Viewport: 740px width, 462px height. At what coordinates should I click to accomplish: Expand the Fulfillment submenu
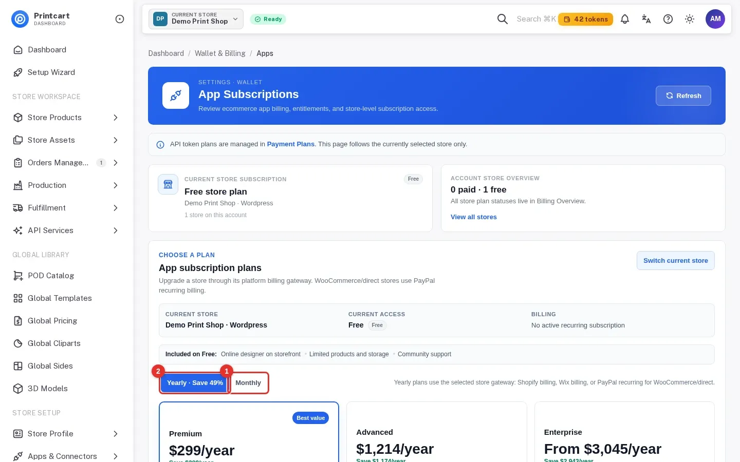point(116,208)
